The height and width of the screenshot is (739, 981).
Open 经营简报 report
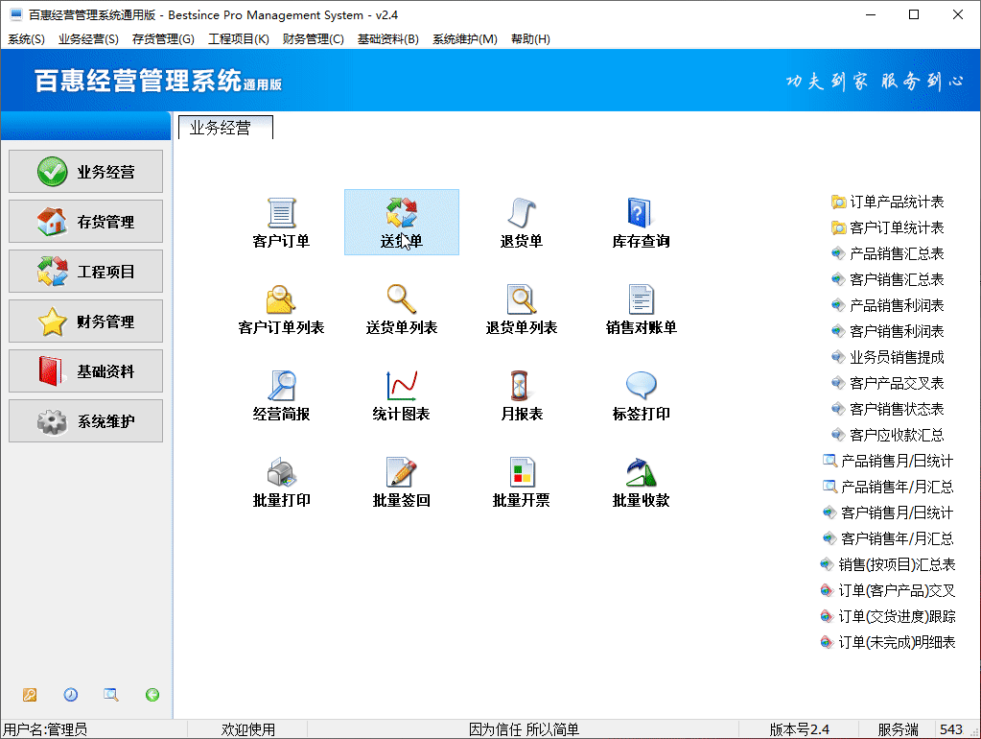coord(281,395)
